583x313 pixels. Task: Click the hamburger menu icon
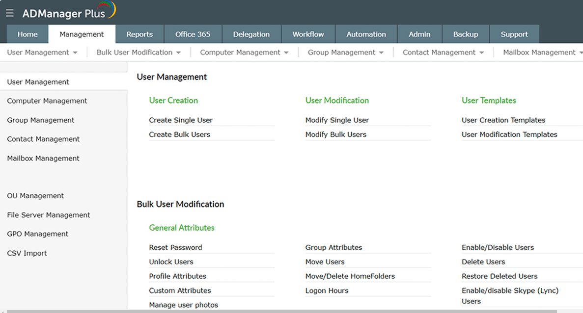(x=9, y=13)
